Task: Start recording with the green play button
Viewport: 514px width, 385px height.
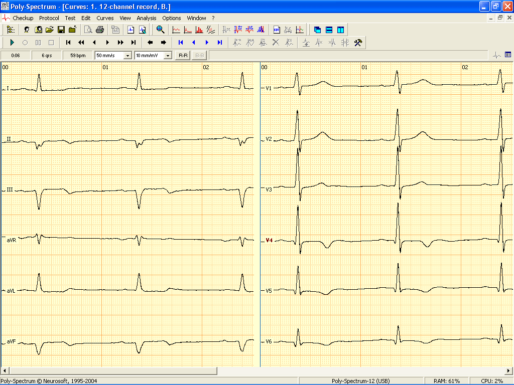Action: point(12,43)
